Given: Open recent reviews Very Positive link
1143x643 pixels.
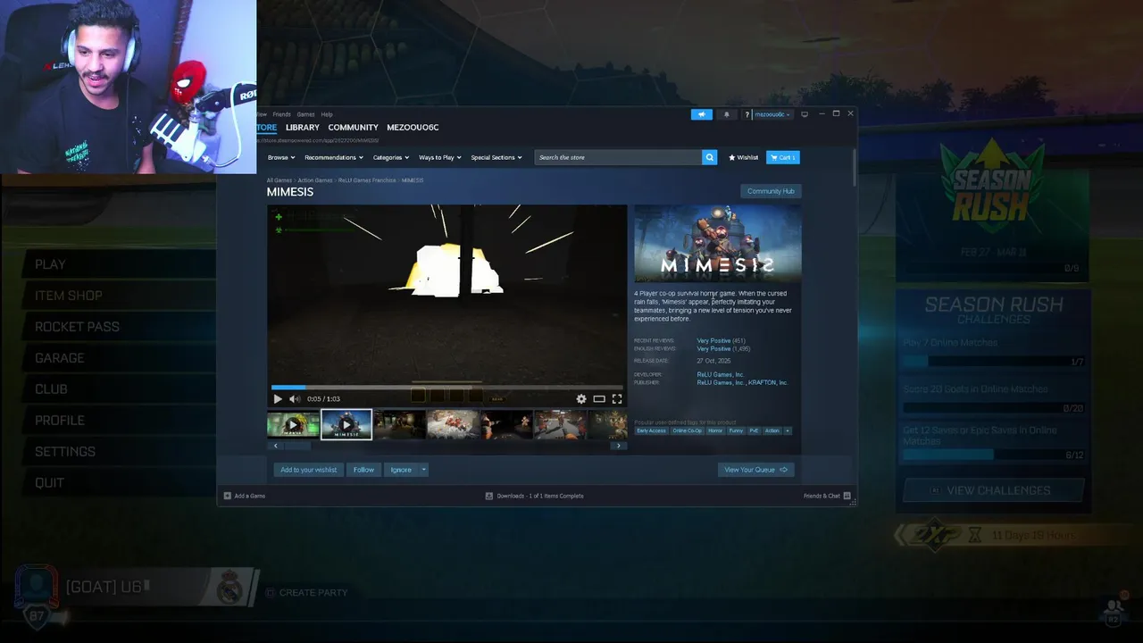Looking at the screenshot, I should pyautogui.click(x=714, y=341).
